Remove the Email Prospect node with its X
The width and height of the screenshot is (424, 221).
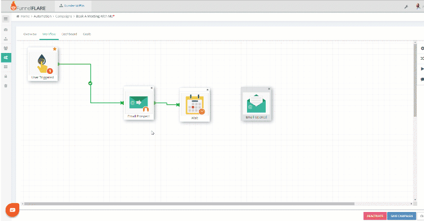(152, 88)
